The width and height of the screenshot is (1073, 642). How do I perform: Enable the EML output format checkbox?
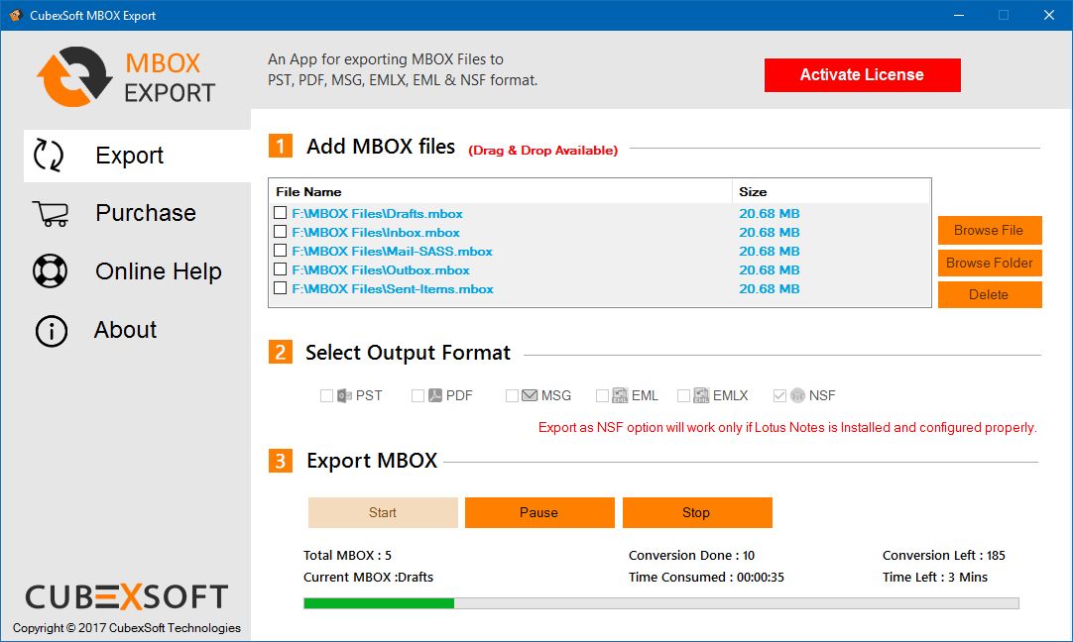[602, 395]
